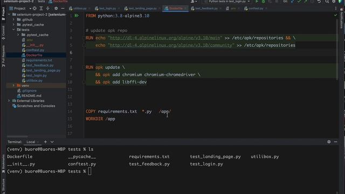Add a new terminal session tab
This screenshot has height=194, width=345.
pyautogui.click(x=45, y=142)
